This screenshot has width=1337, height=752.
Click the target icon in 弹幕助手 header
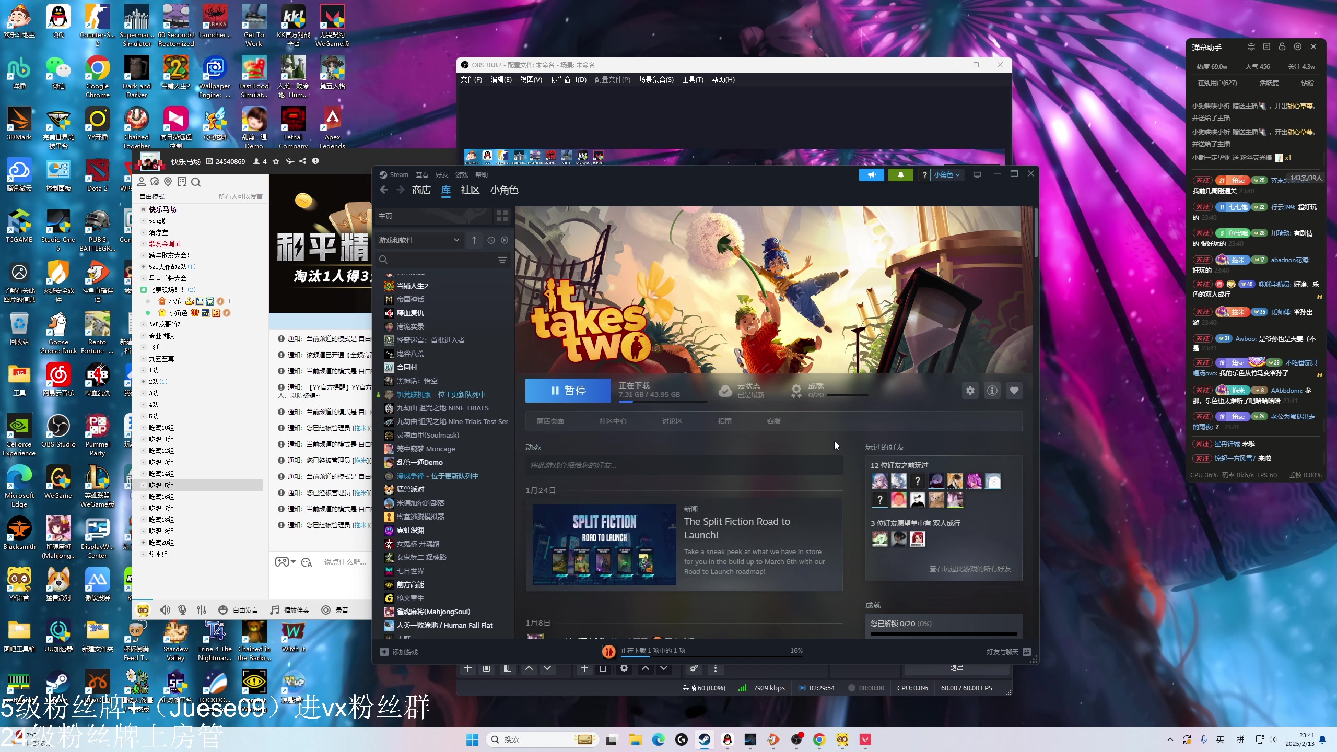[1298, 47]
